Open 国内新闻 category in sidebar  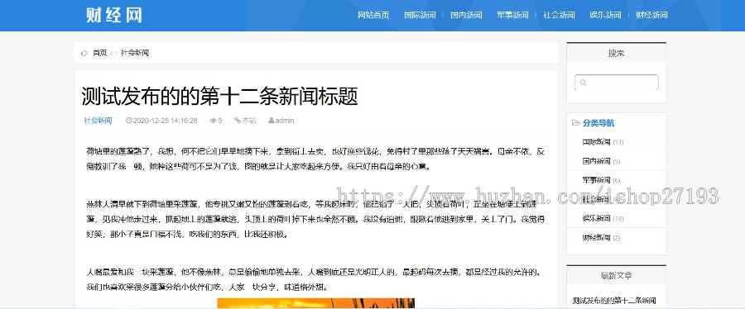tap(596, 161)
